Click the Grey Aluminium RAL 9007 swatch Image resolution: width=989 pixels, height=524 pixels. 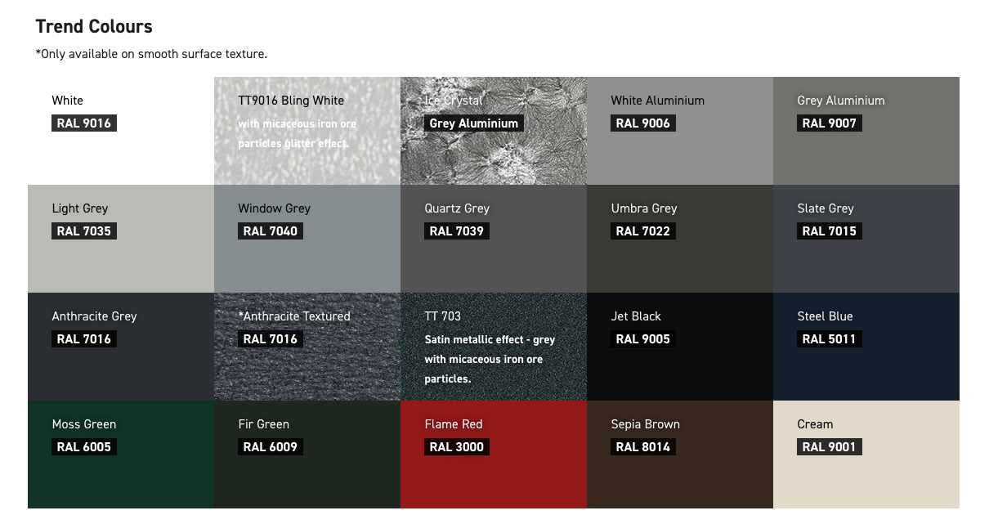click(x=866, y=131)
